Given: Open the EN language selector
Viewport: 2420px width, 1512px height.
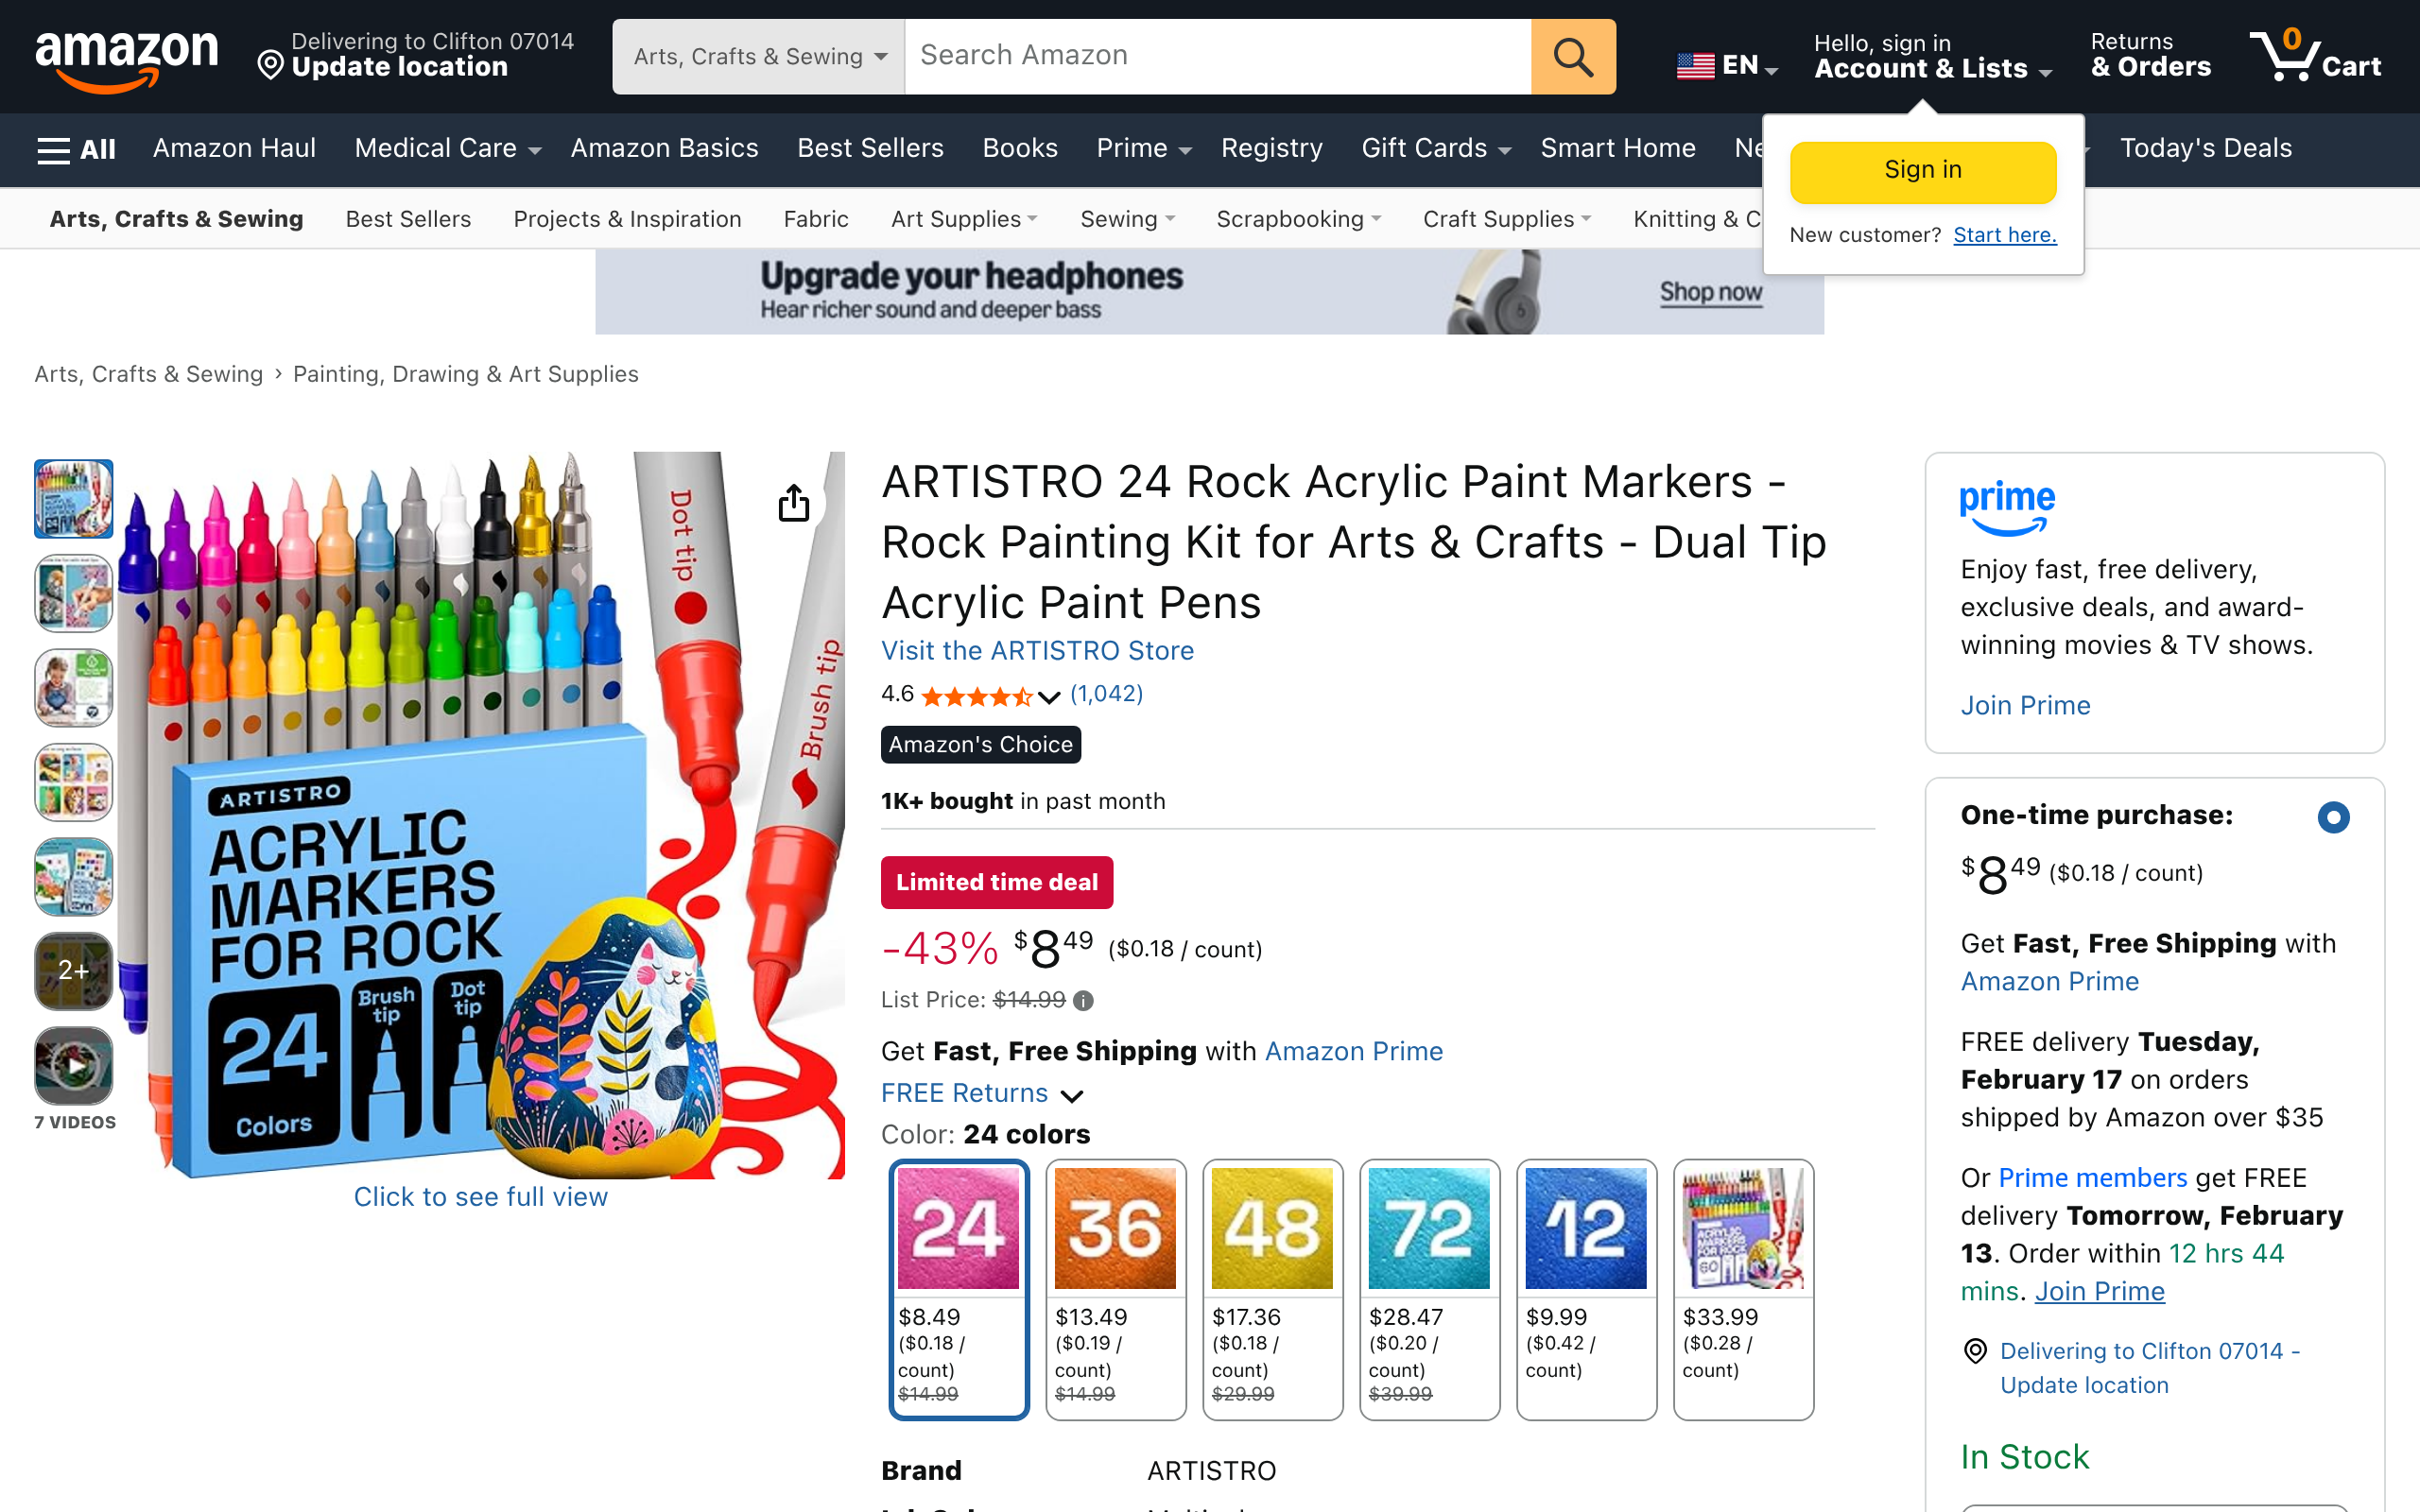Looking at the screenshot, I should (1727, 66).
